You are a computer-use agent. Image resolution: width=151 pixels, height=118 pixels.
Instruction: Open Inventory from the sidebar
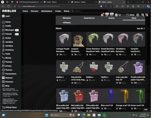coord(8,50)
